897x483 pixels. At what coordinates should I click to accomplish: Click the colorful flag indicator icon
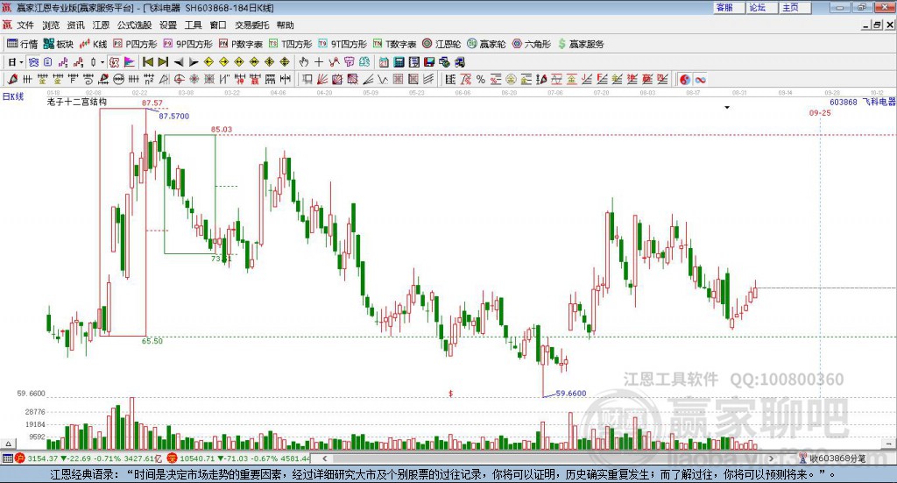[130, 62]
